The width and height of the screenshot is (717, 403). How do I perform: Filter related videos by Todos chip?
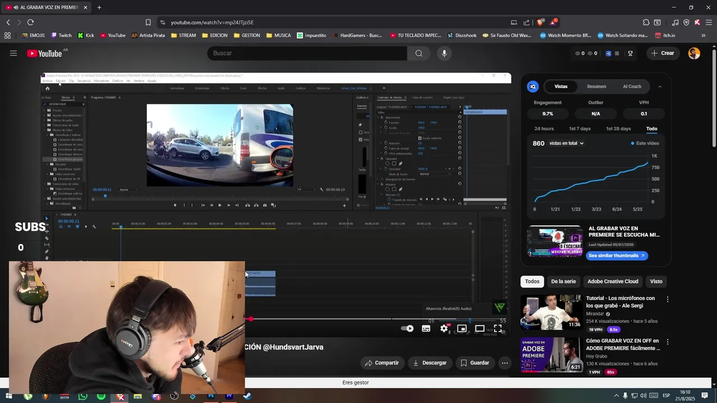tap(532, 282)
